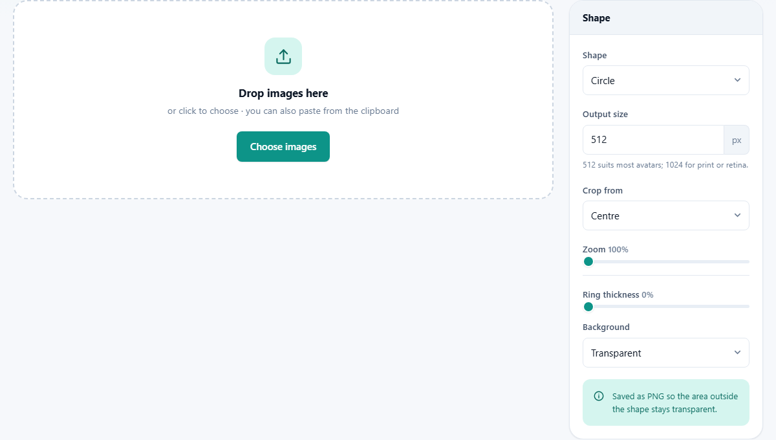Click the px unit label

coord(737,140)
